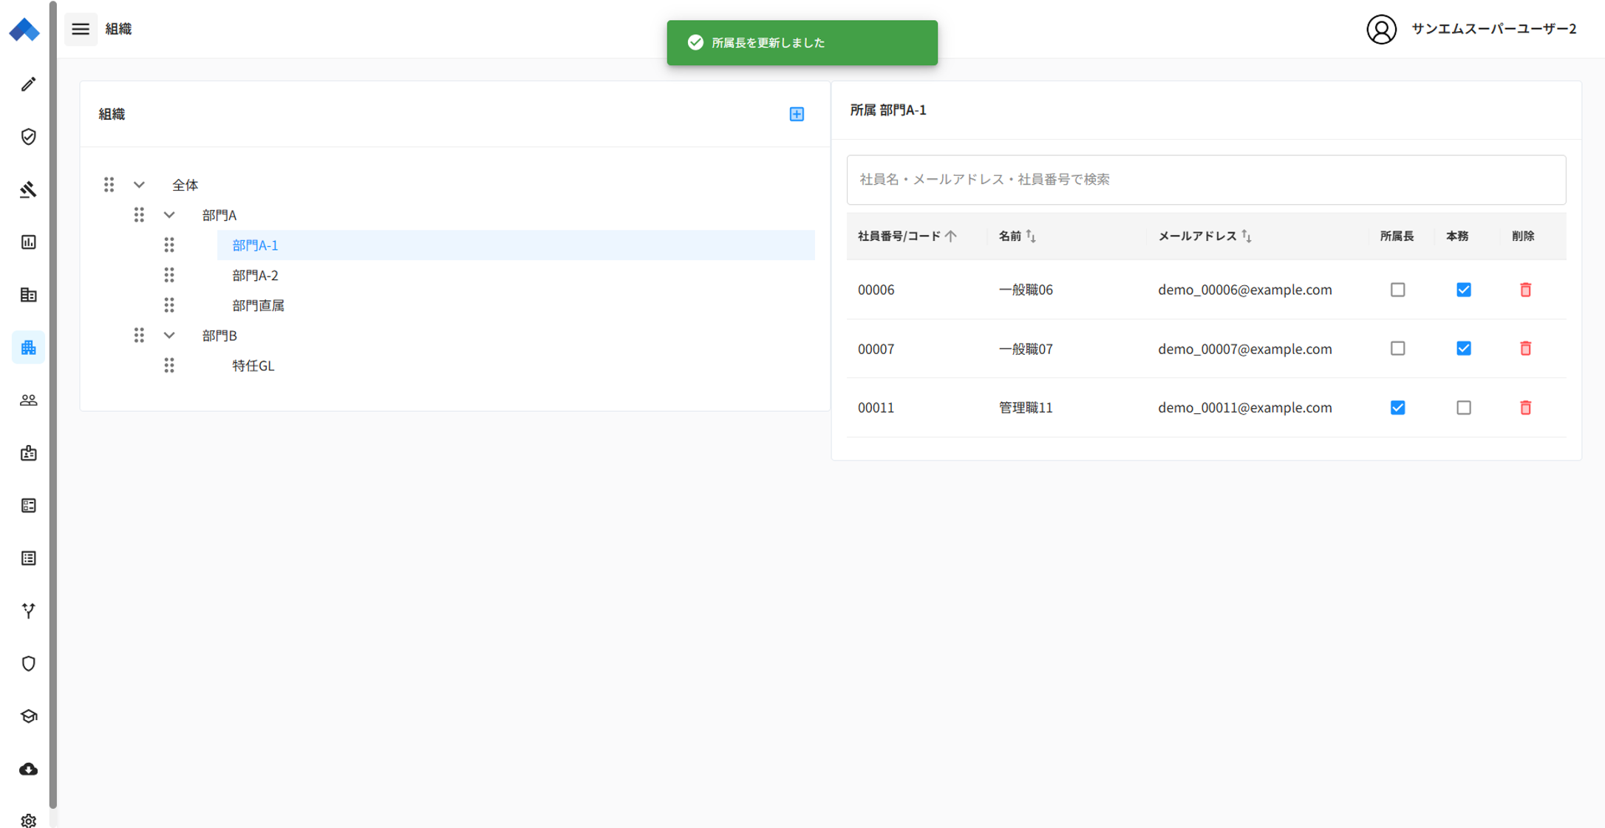Screen dimensions: 1605x828
Task: Open the building list sidebar icon
Action: pos(28,295)
